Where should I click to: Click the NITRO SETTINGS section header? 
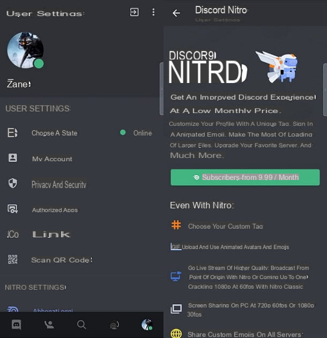point(35,287)
